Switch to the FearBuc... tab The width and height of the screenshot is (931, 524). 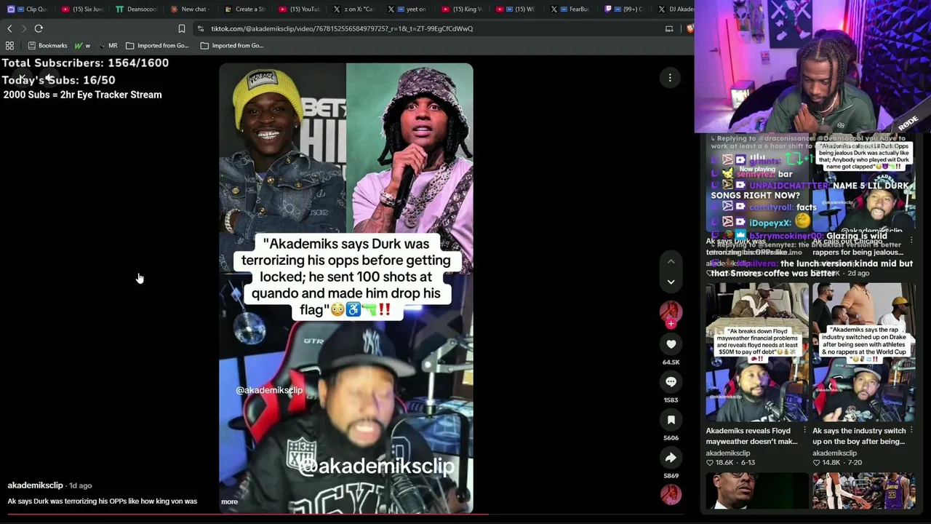pyautogui.click(x=572, y=9)
